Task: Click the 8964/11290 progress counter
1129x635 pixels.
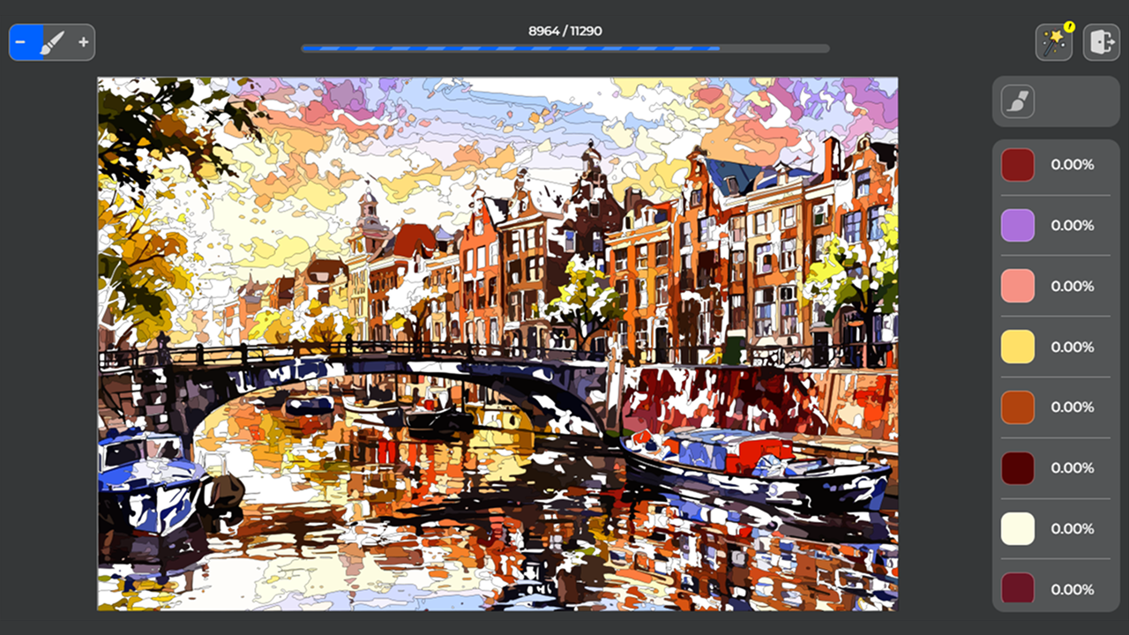Action: pos(564,30)
